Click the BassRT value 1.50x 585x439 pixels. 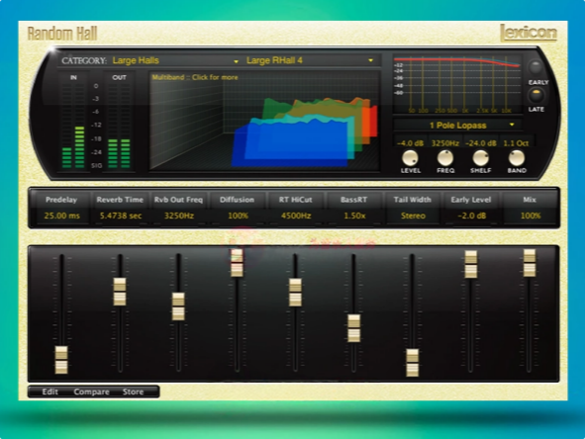354,216
